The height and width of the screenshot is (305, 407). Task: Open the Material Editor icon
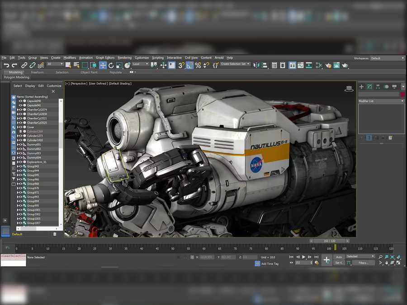pyautogui.click(x=319, y=65)
